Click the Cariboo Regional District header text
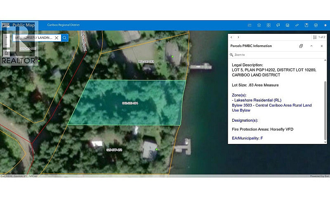Viewport: 330px width, 198px height. [64, 25]
